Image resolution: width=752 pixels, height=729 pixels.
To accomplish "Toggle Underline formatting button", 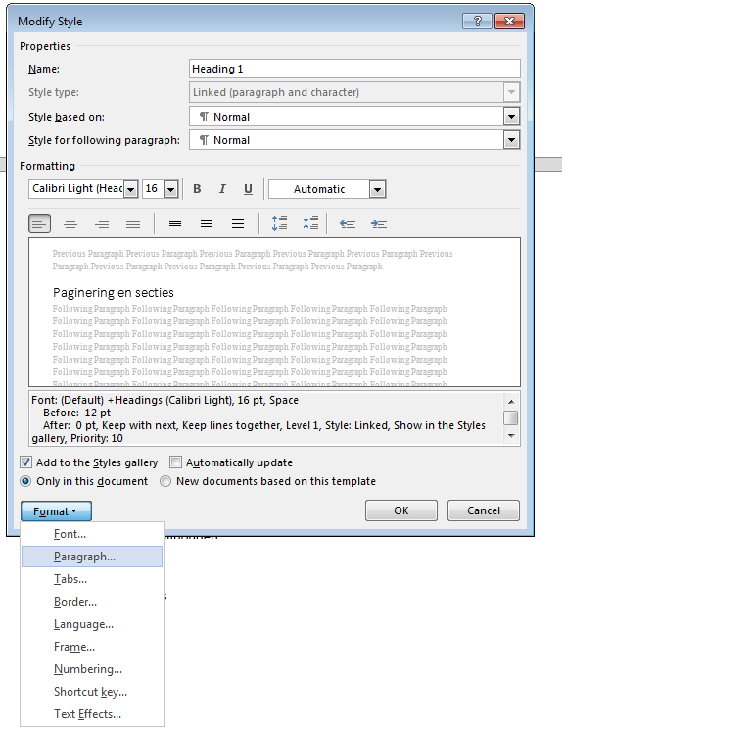I will coord(248,189).
